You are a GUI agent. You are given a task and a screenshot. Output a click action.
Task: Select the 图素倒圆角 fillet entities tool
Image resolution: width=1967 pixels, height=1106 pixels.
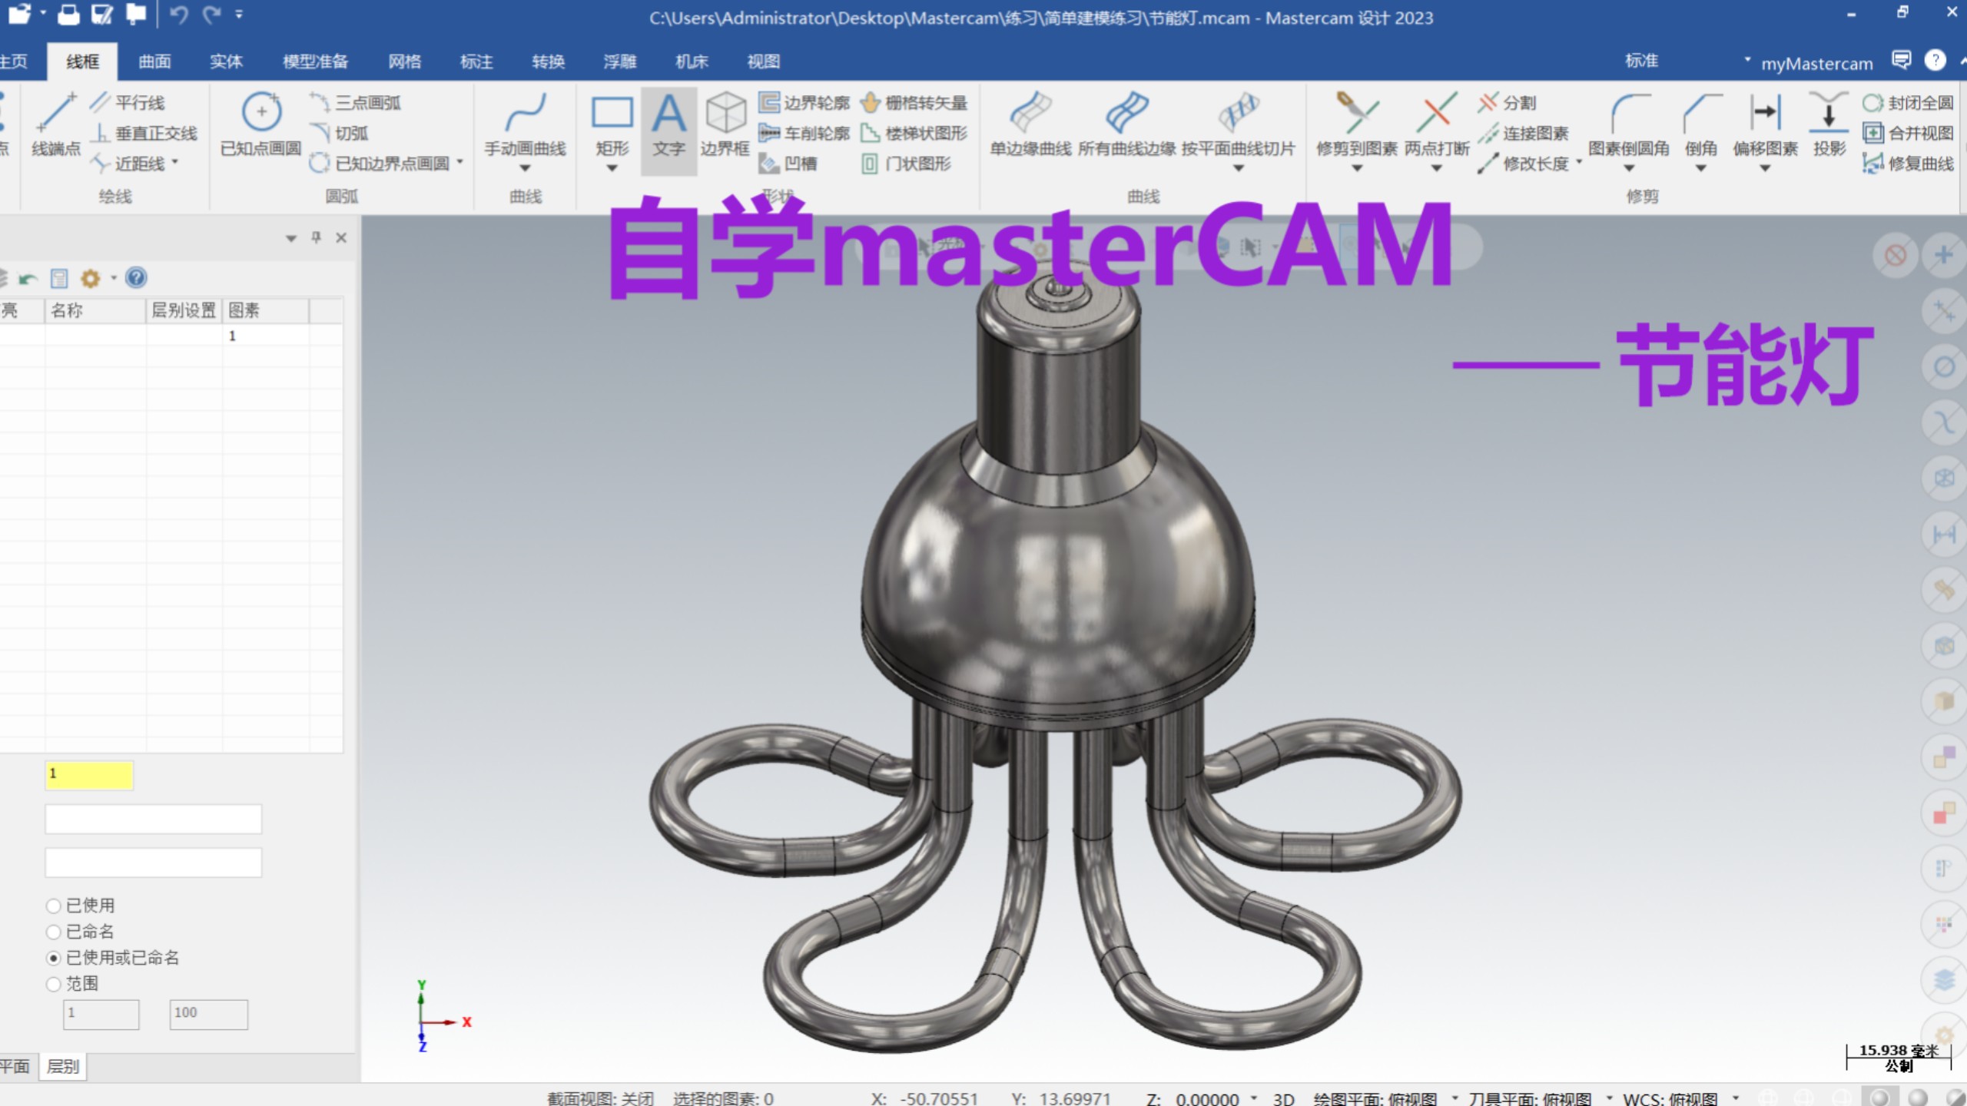click(x=1628, y=124)
